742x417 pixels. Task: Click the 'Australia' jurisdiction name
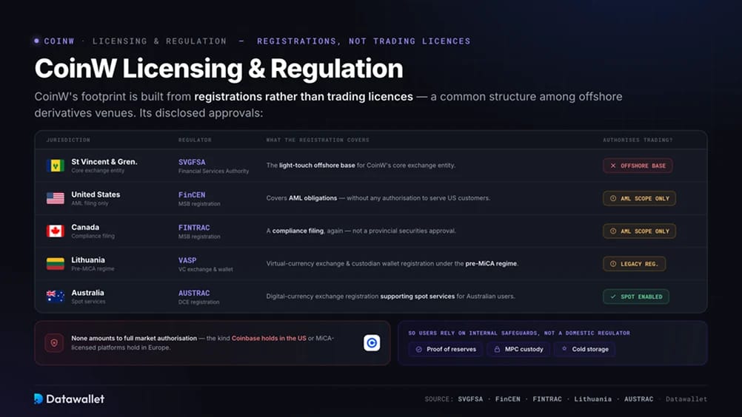pos(87,292)
